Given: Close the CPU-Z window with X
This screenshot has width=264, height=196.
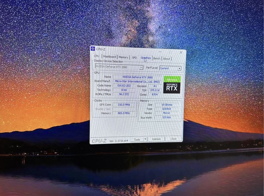Looking at the screenshot, I should 181,52.
